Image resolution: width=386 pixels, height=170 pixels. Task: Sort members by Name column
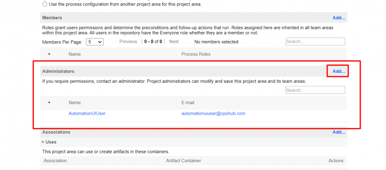point(75,54)
